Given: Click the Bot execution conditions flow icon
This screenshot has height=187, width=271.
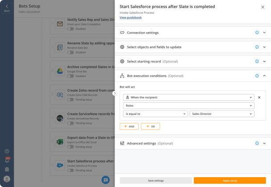Looking at the screenshot, I should tap(122, 76).
